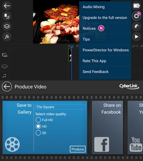Tap the CyberLink logo
The image size is (143, 161).
click(x=129, y=86)
